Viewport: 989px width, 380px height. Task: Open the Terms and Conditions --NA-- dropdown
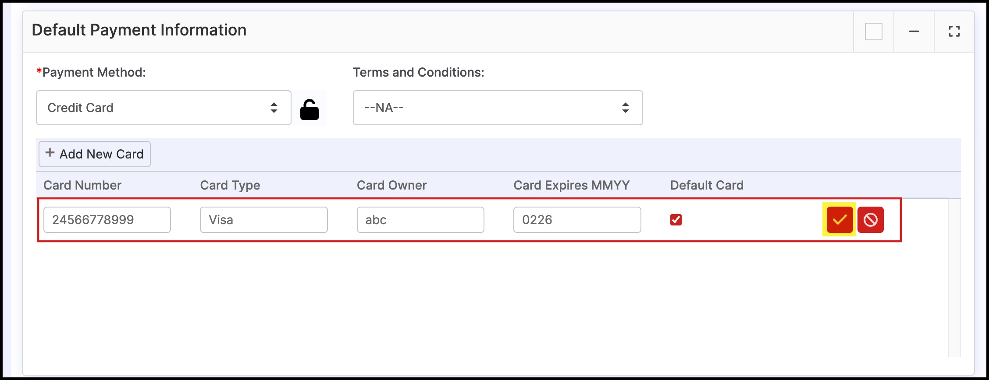click(498, 108)
